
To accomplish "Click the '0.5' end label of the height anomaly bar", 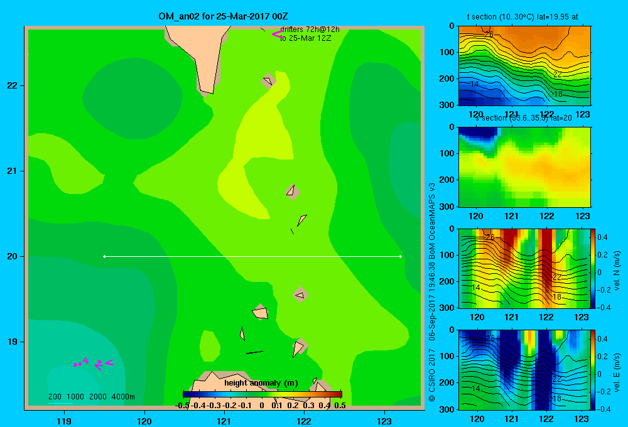I will pyautogui.click(x=340, y=406).
